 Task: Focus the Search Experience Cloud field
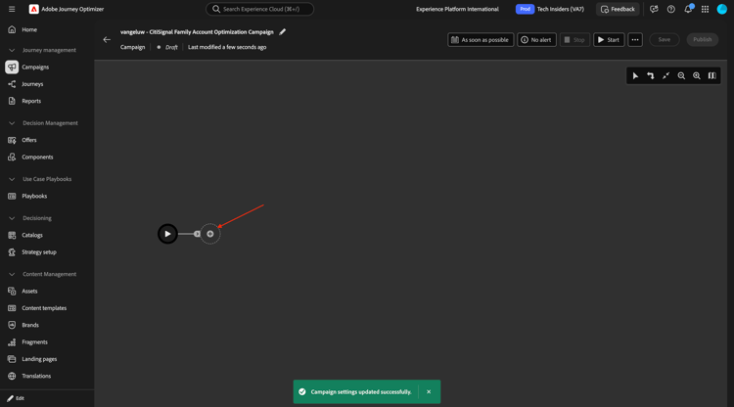259,9
